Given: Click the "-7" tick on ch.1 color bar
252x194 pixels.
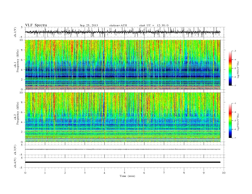Looking at the screenshot, I should coord(234,86).
